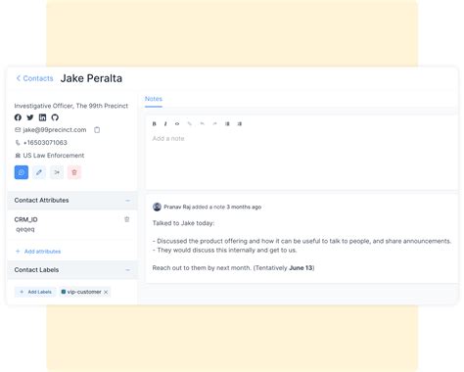Add Labels to the contact
The height and width of the screenshot is (372, 464).
35,292
